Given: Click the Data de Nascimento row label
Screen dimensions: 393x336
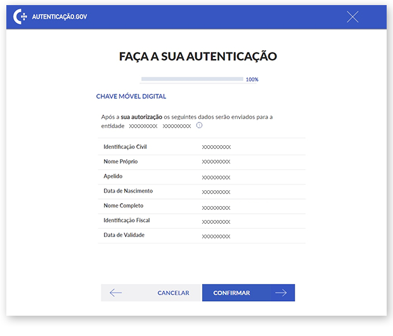Looking at the screenshot, I should coord(128,191).
